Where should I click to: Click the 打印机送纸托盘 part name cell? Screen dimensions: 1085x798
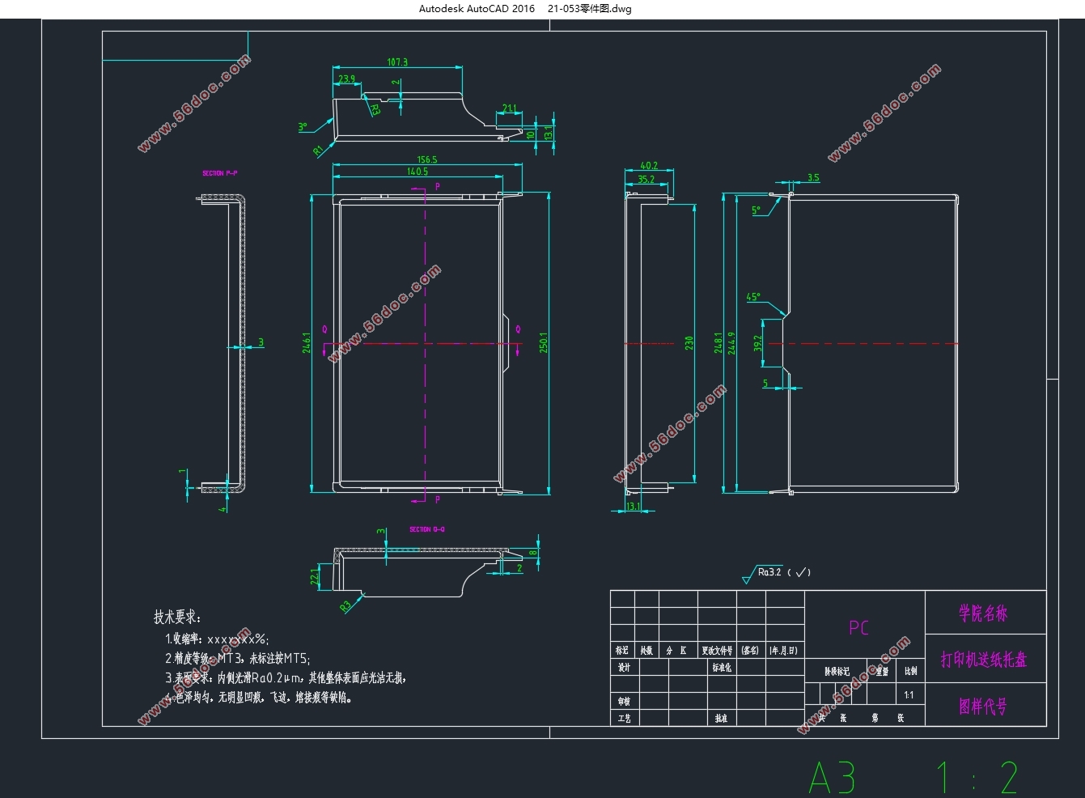(983, 660)
